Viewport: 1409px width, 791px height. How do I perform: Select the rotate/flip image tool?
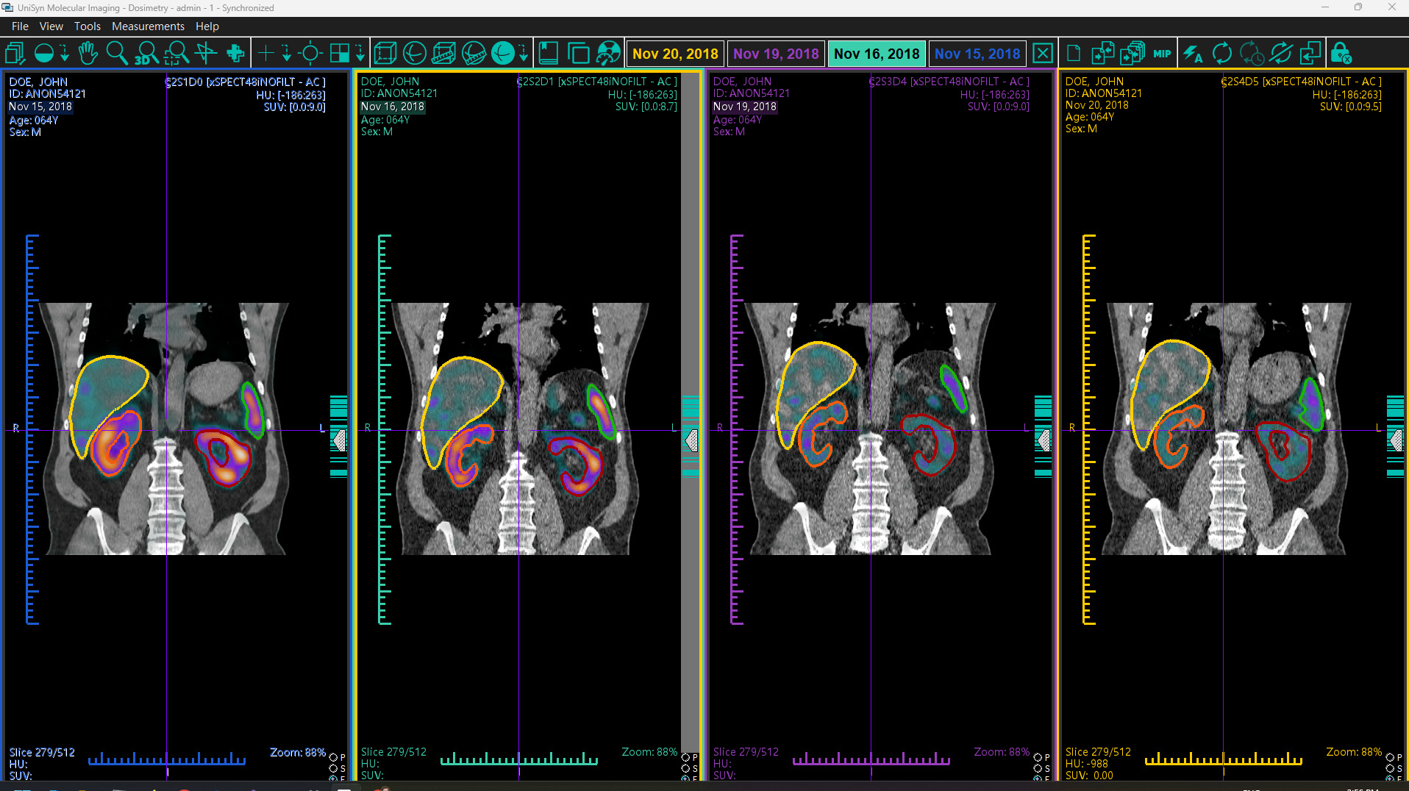(x=206, y=53)
